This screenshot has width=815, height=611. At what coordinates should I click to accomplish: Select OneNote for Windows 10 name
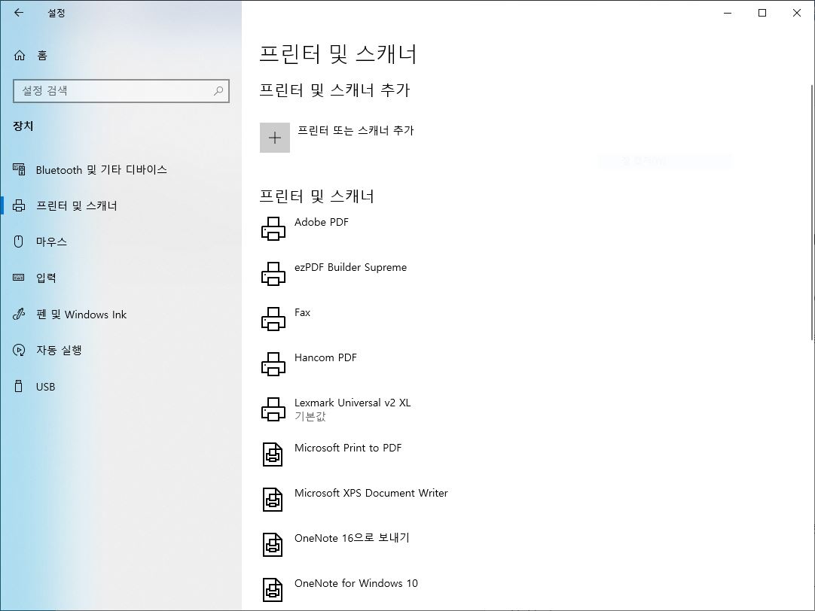356,583
